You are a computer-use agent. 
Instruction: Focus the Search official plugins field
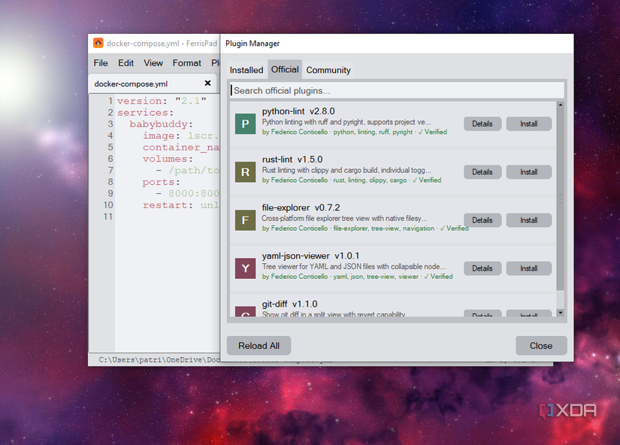(x=397, y=91)
